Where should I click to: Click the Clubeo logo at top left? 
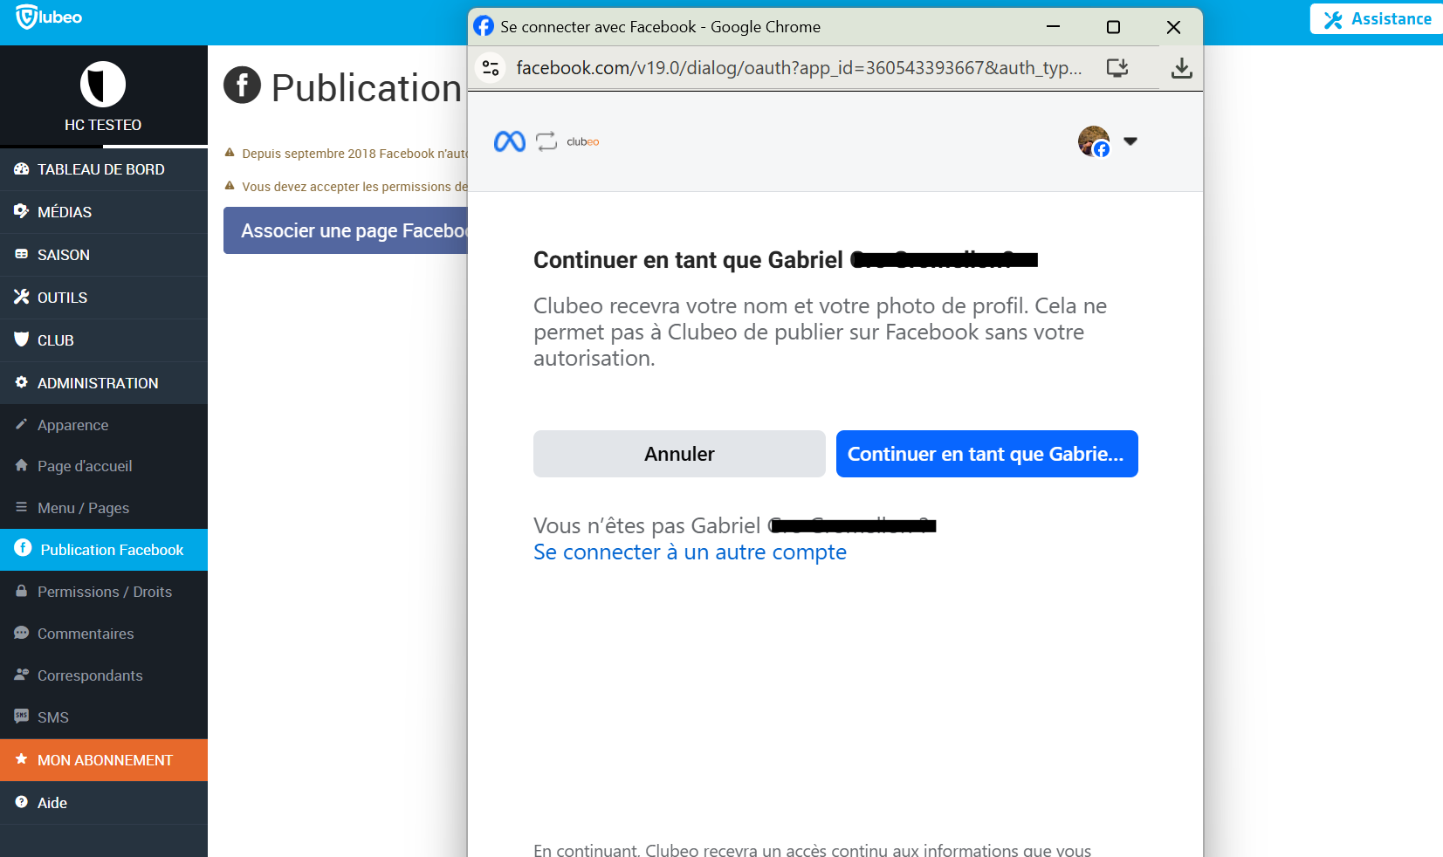click(49, 17)
